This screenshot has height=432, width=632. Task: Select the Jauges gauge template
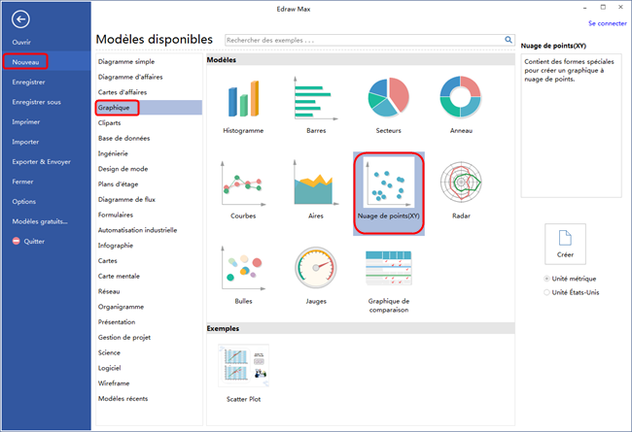point(316,276)
